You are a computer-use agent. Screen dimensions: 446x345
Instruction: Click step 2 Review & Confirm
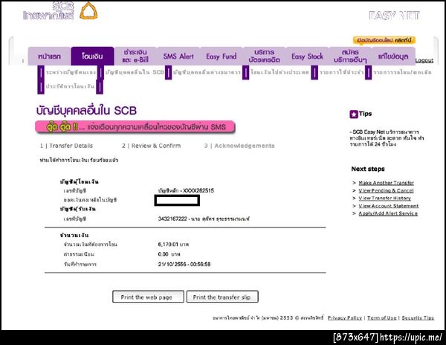[152, 146]
